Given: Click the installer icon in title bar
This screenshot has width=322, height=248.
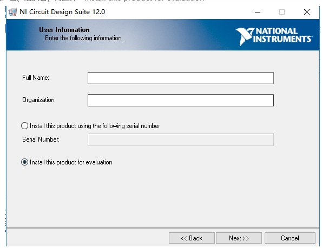Looking at the screenshot, I should click(x=13, y=12).
